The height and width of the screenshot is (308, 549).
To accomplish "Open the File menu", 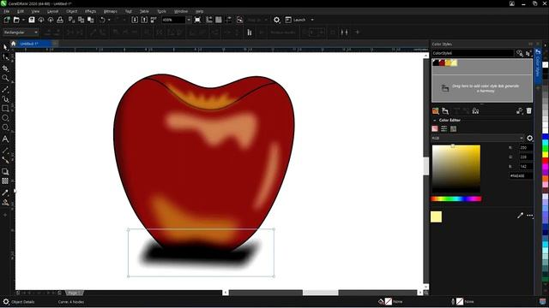I will click(x=7, y=11).
